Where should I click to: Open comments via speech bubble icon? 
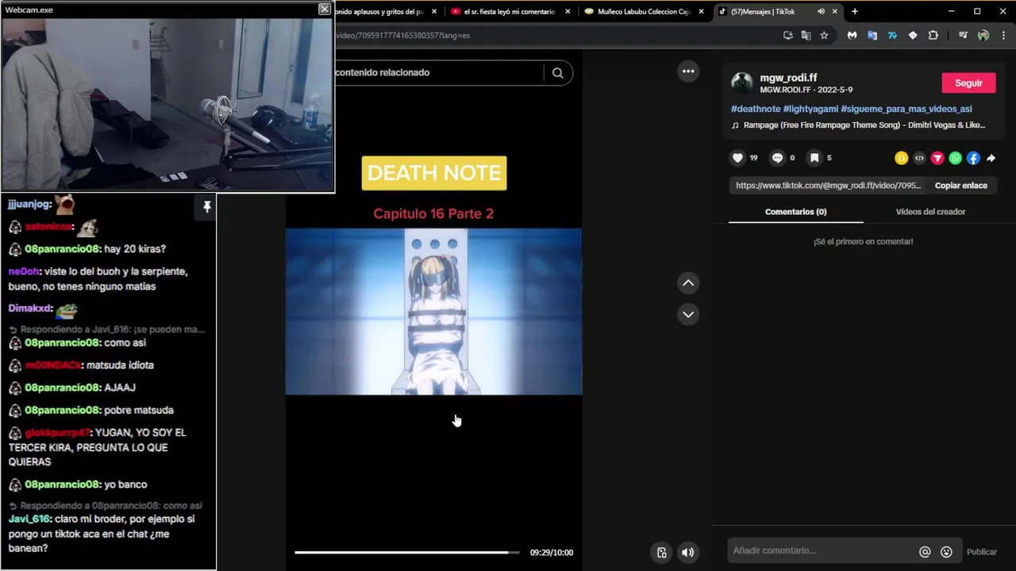click(777, 158)
